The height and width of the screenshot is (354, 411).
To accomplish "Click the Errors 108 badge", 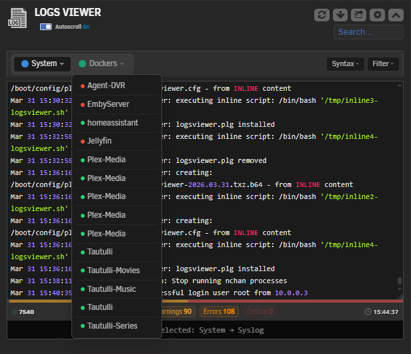I will pos(219,311).
